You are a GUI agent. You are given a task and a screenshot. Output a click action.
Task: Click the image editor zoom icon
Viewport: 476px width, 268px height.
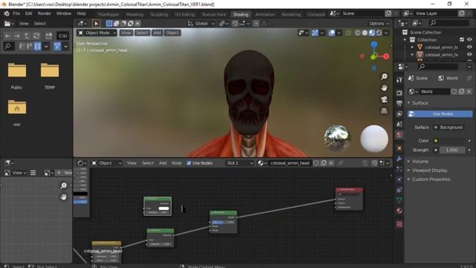tap(63, 185)
